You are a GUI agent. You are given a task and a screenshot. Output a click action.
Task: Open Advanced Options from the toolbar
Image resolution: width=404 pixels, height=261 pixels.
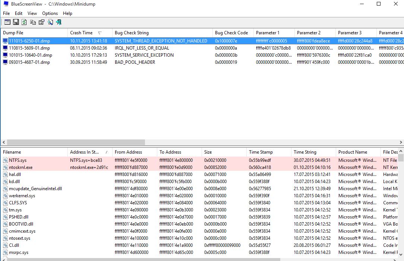7,22
